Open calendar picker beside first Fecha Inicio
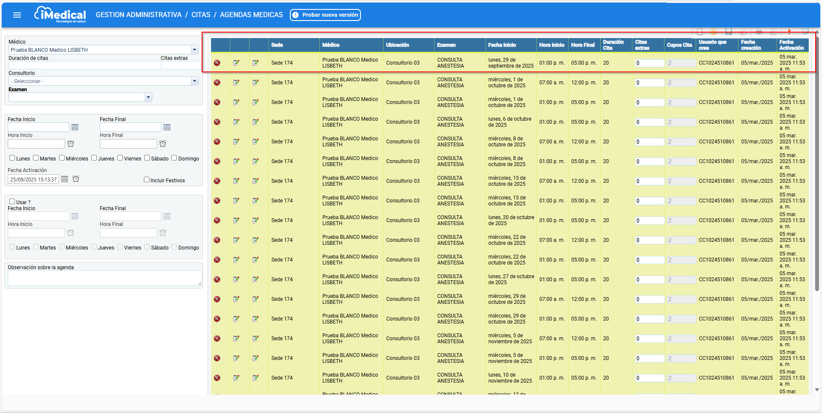The image size is (822, 413). tap(75, 128)
